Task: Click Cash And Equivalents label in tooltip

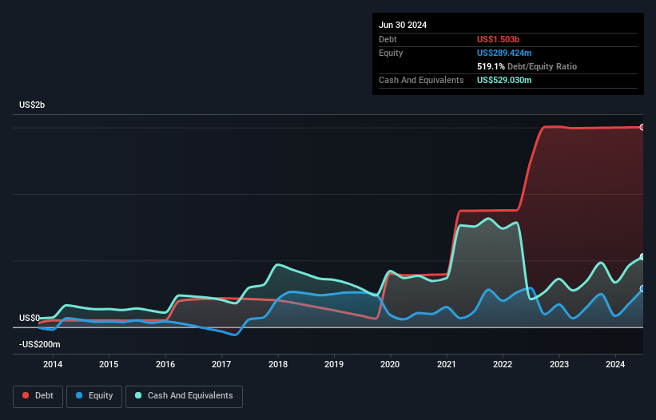Action: coord(421,80)
